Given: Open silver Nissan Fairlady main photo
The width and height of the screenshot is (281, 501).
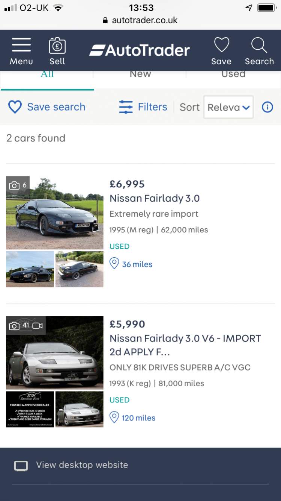Looking at the screenshot, I should 55,352.
